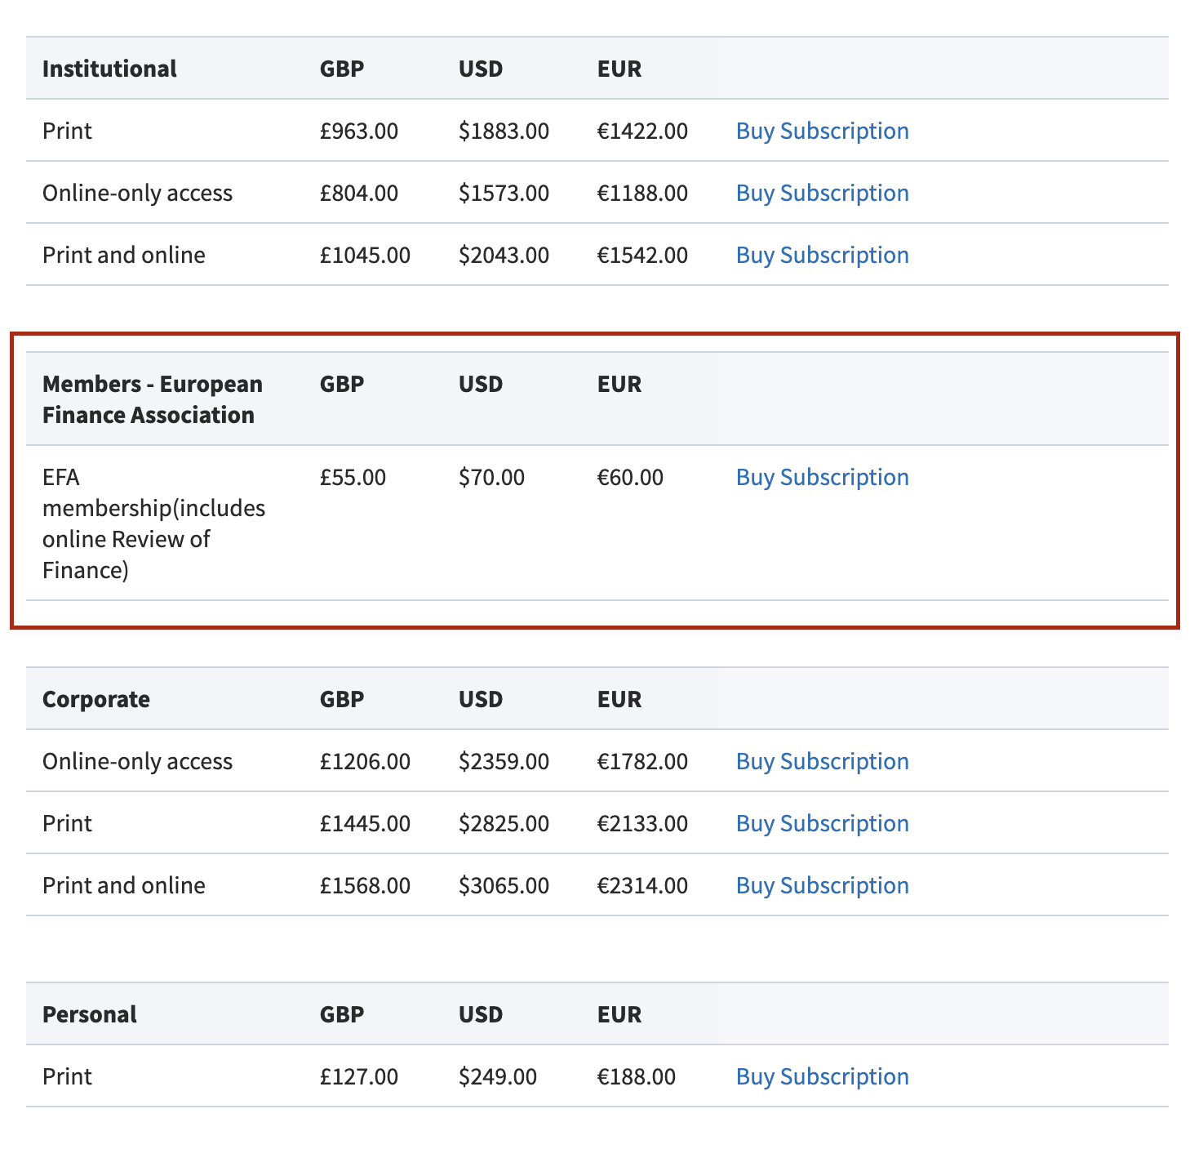The image size is (1203, 1158).
Task: Click the Personal table heading
Action: (x=90, y=1015)
